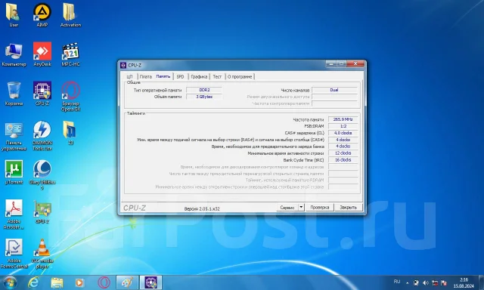
Task: Launch AIMP from the desktop
Action: pos(42,15)
